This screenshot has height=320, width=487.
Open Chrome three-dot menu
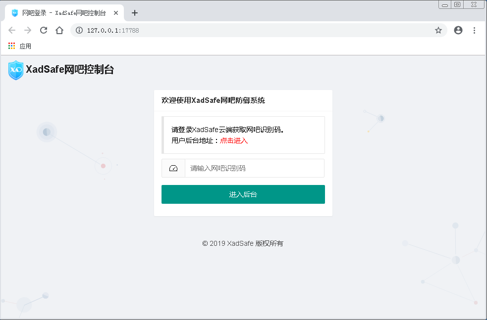[x=474, y=30]
